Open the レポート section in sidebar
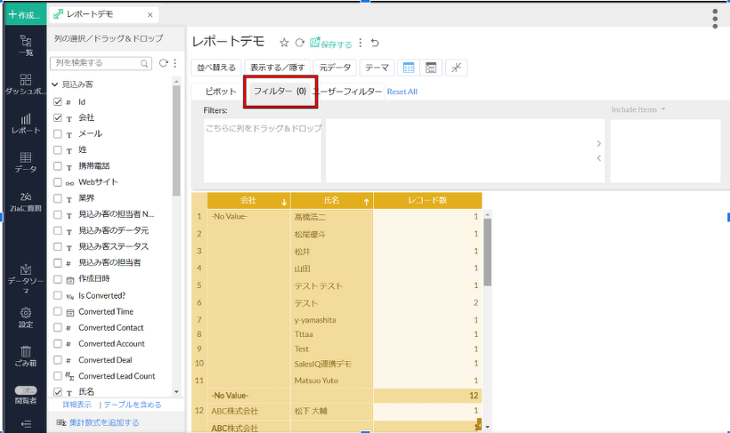This screenshot has width=730, height=433. pos(26,123)
